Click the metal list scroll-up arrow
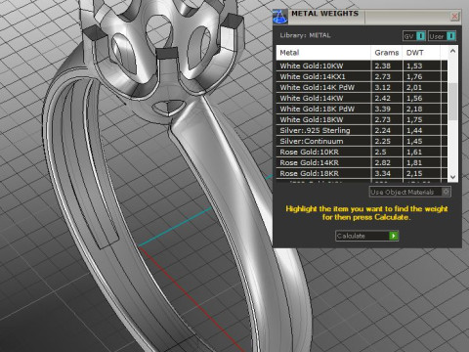 [452, 51]
